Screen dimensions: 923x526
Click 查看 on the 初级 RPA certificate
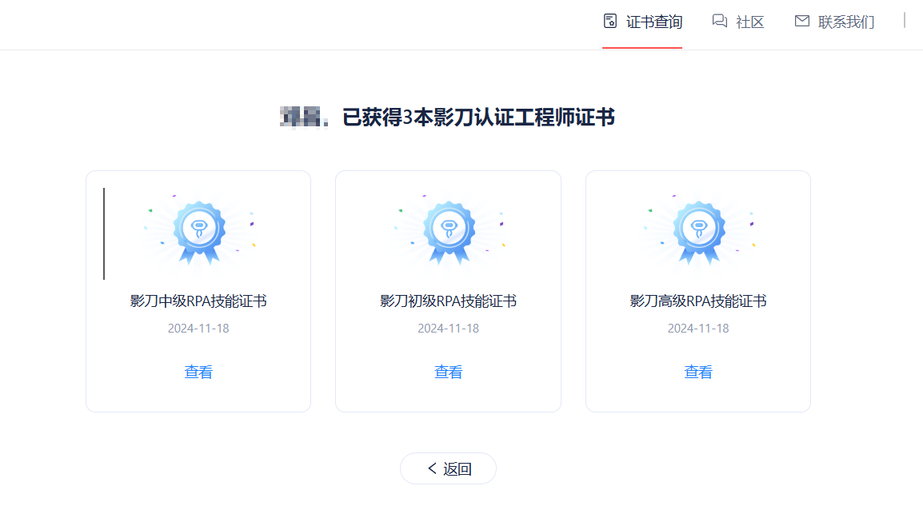[448, 371]
